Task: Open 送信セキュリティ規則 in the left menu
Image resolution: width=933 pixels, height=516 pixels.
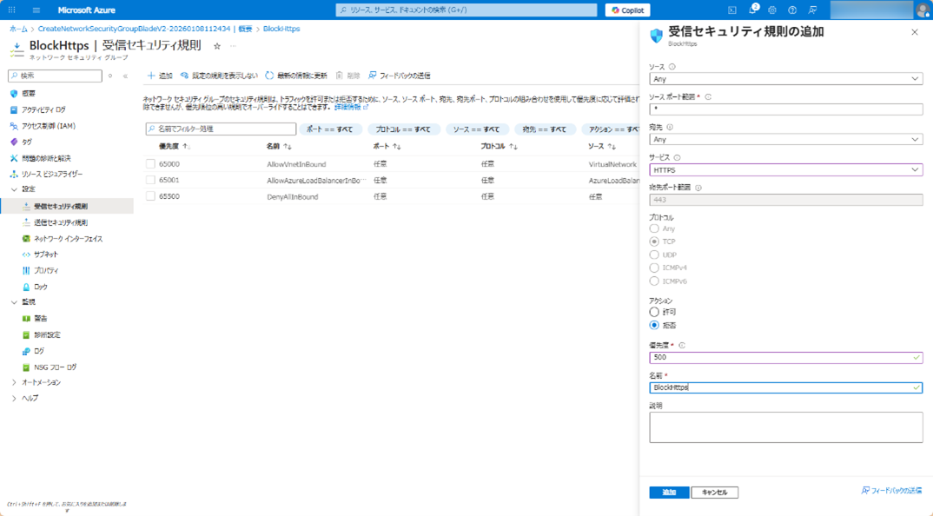Action: pos(60,222)
